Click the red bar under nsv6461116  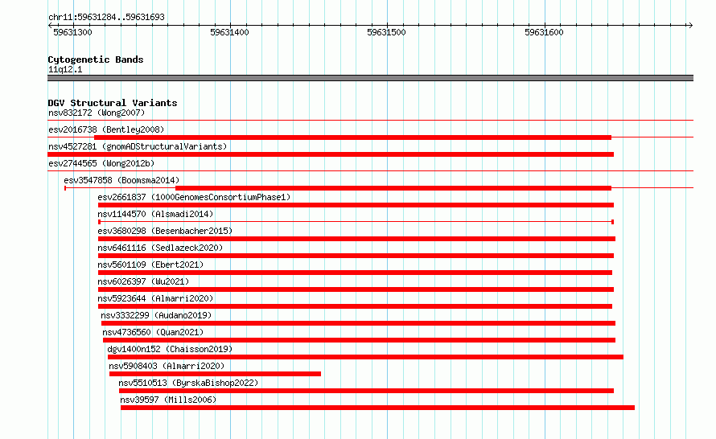pyautogui.click(x=356, y=256)
